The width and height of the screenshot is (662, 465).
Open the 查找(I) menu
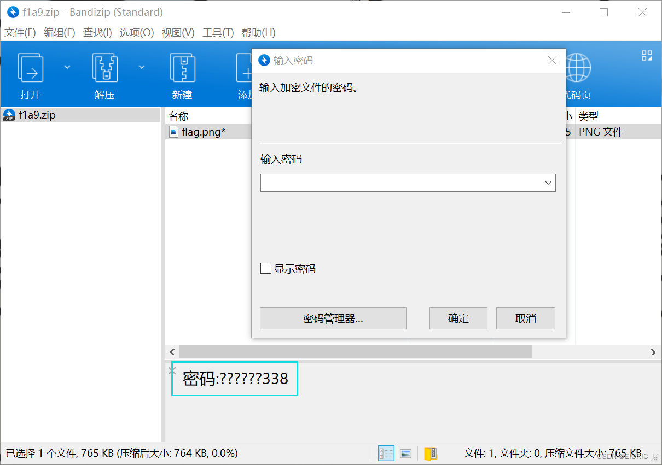(x=97, y=33)
